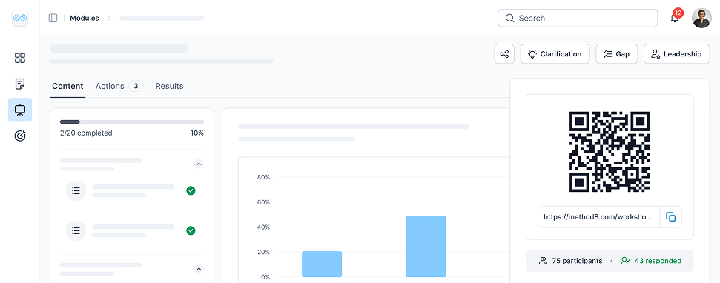Image resolution: width=720 pixels, height=283 pixels.
Task: Click the '43 responded' text
Action: coord(658,261)
